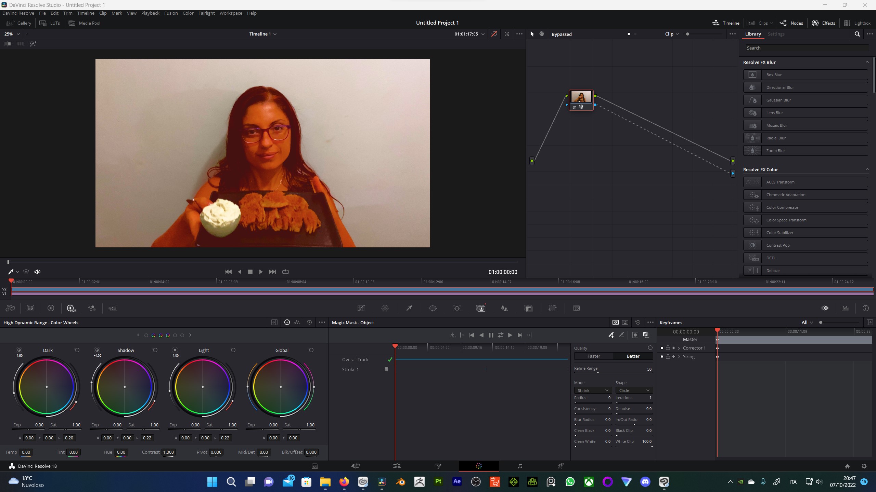Open the Clip node mode dropdown

point(672,34)
